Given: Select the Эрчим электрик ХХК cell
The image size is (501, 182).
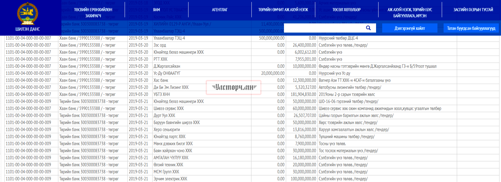Looking at the screenshot, I should pos(170,179).
